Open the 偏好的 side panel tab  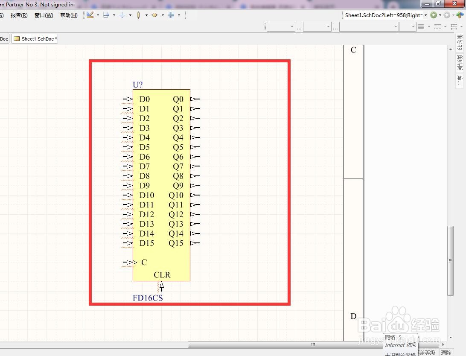click(x=460, y=43)
